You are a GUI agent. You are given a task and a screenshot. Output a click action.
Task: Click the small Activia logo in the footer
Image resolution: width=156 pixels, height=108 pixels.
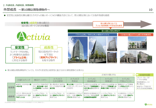point(148,104)
